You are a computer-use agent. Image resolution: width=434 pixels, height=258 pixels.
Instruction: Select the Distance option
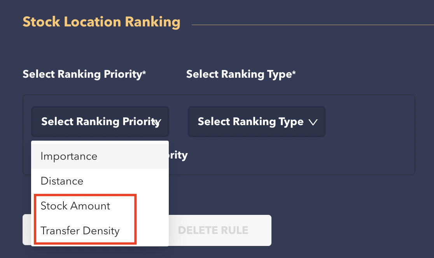click(x=62, y=181)
